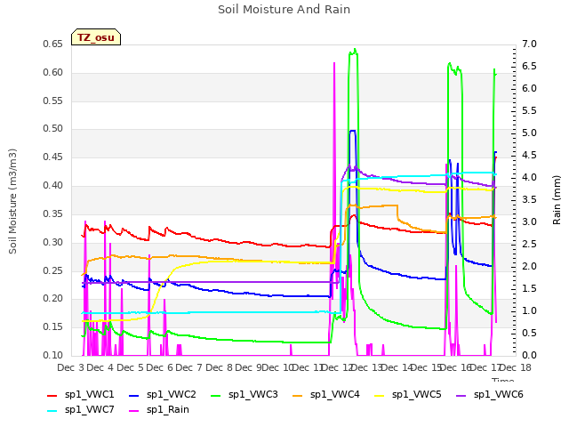Screen dimensions: 569x427
Task: Click the TZ_osu label badge
Action: pos(96,37)
